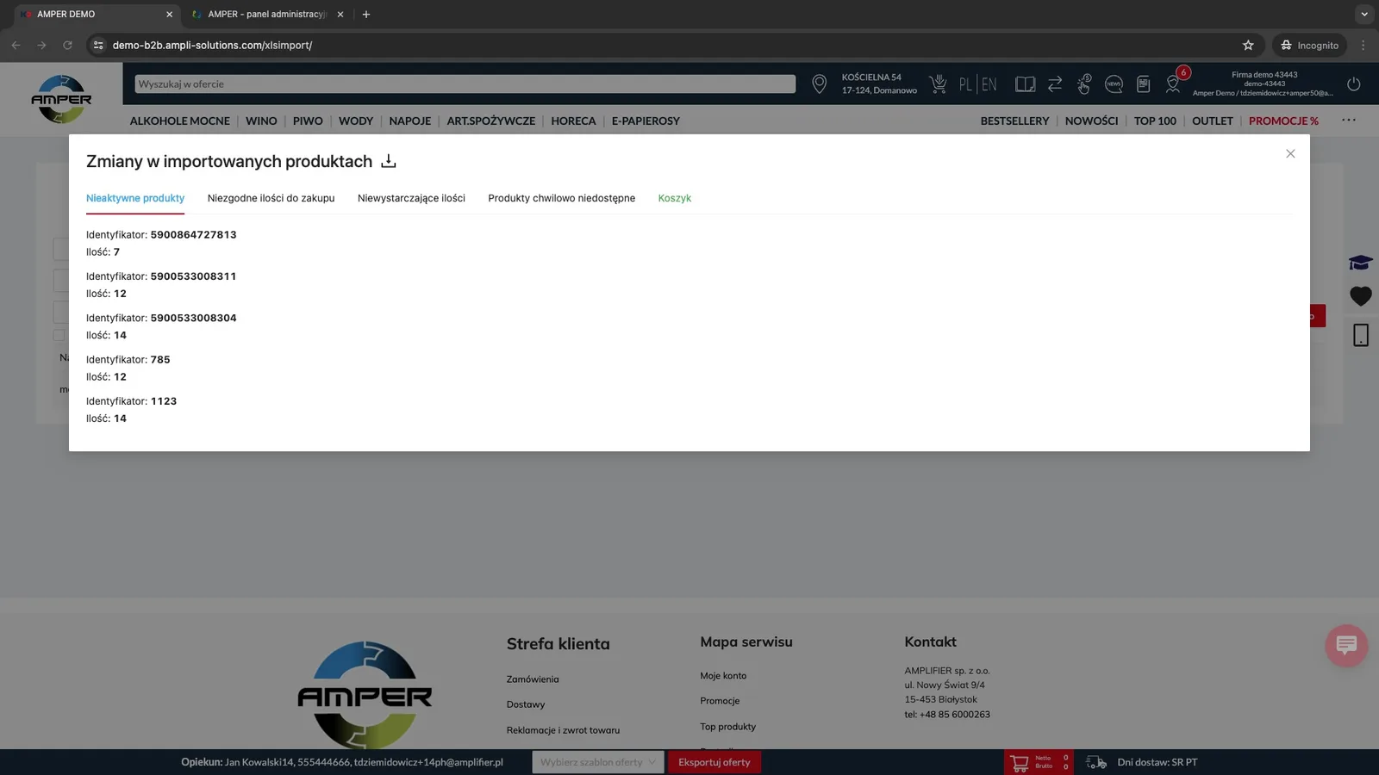
Task: Open the catalog book icon
Action: tap(1025, 84)
